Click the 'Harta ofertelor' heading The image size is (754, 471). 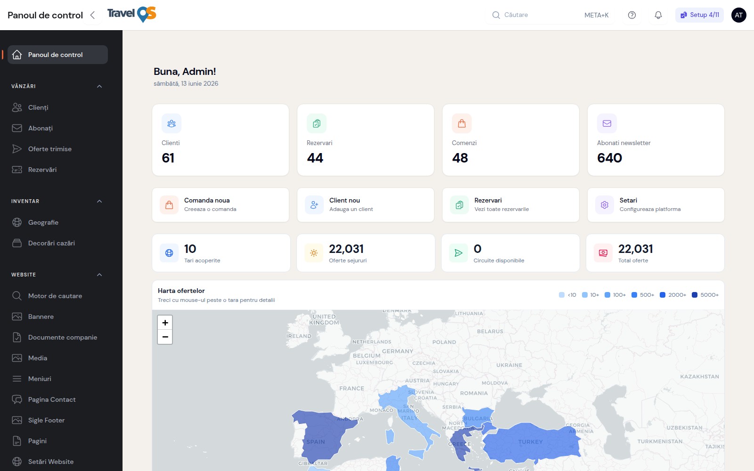[181, 291]
